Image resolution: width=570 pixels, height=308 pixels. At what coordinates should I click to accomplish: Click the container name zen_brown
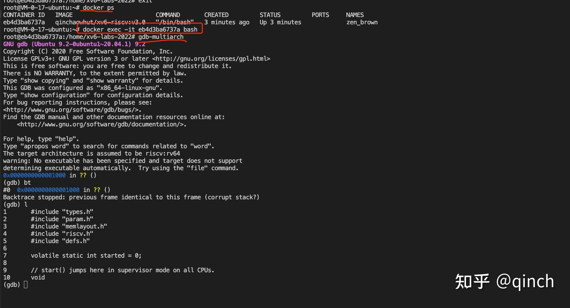[x=362, y=22]
